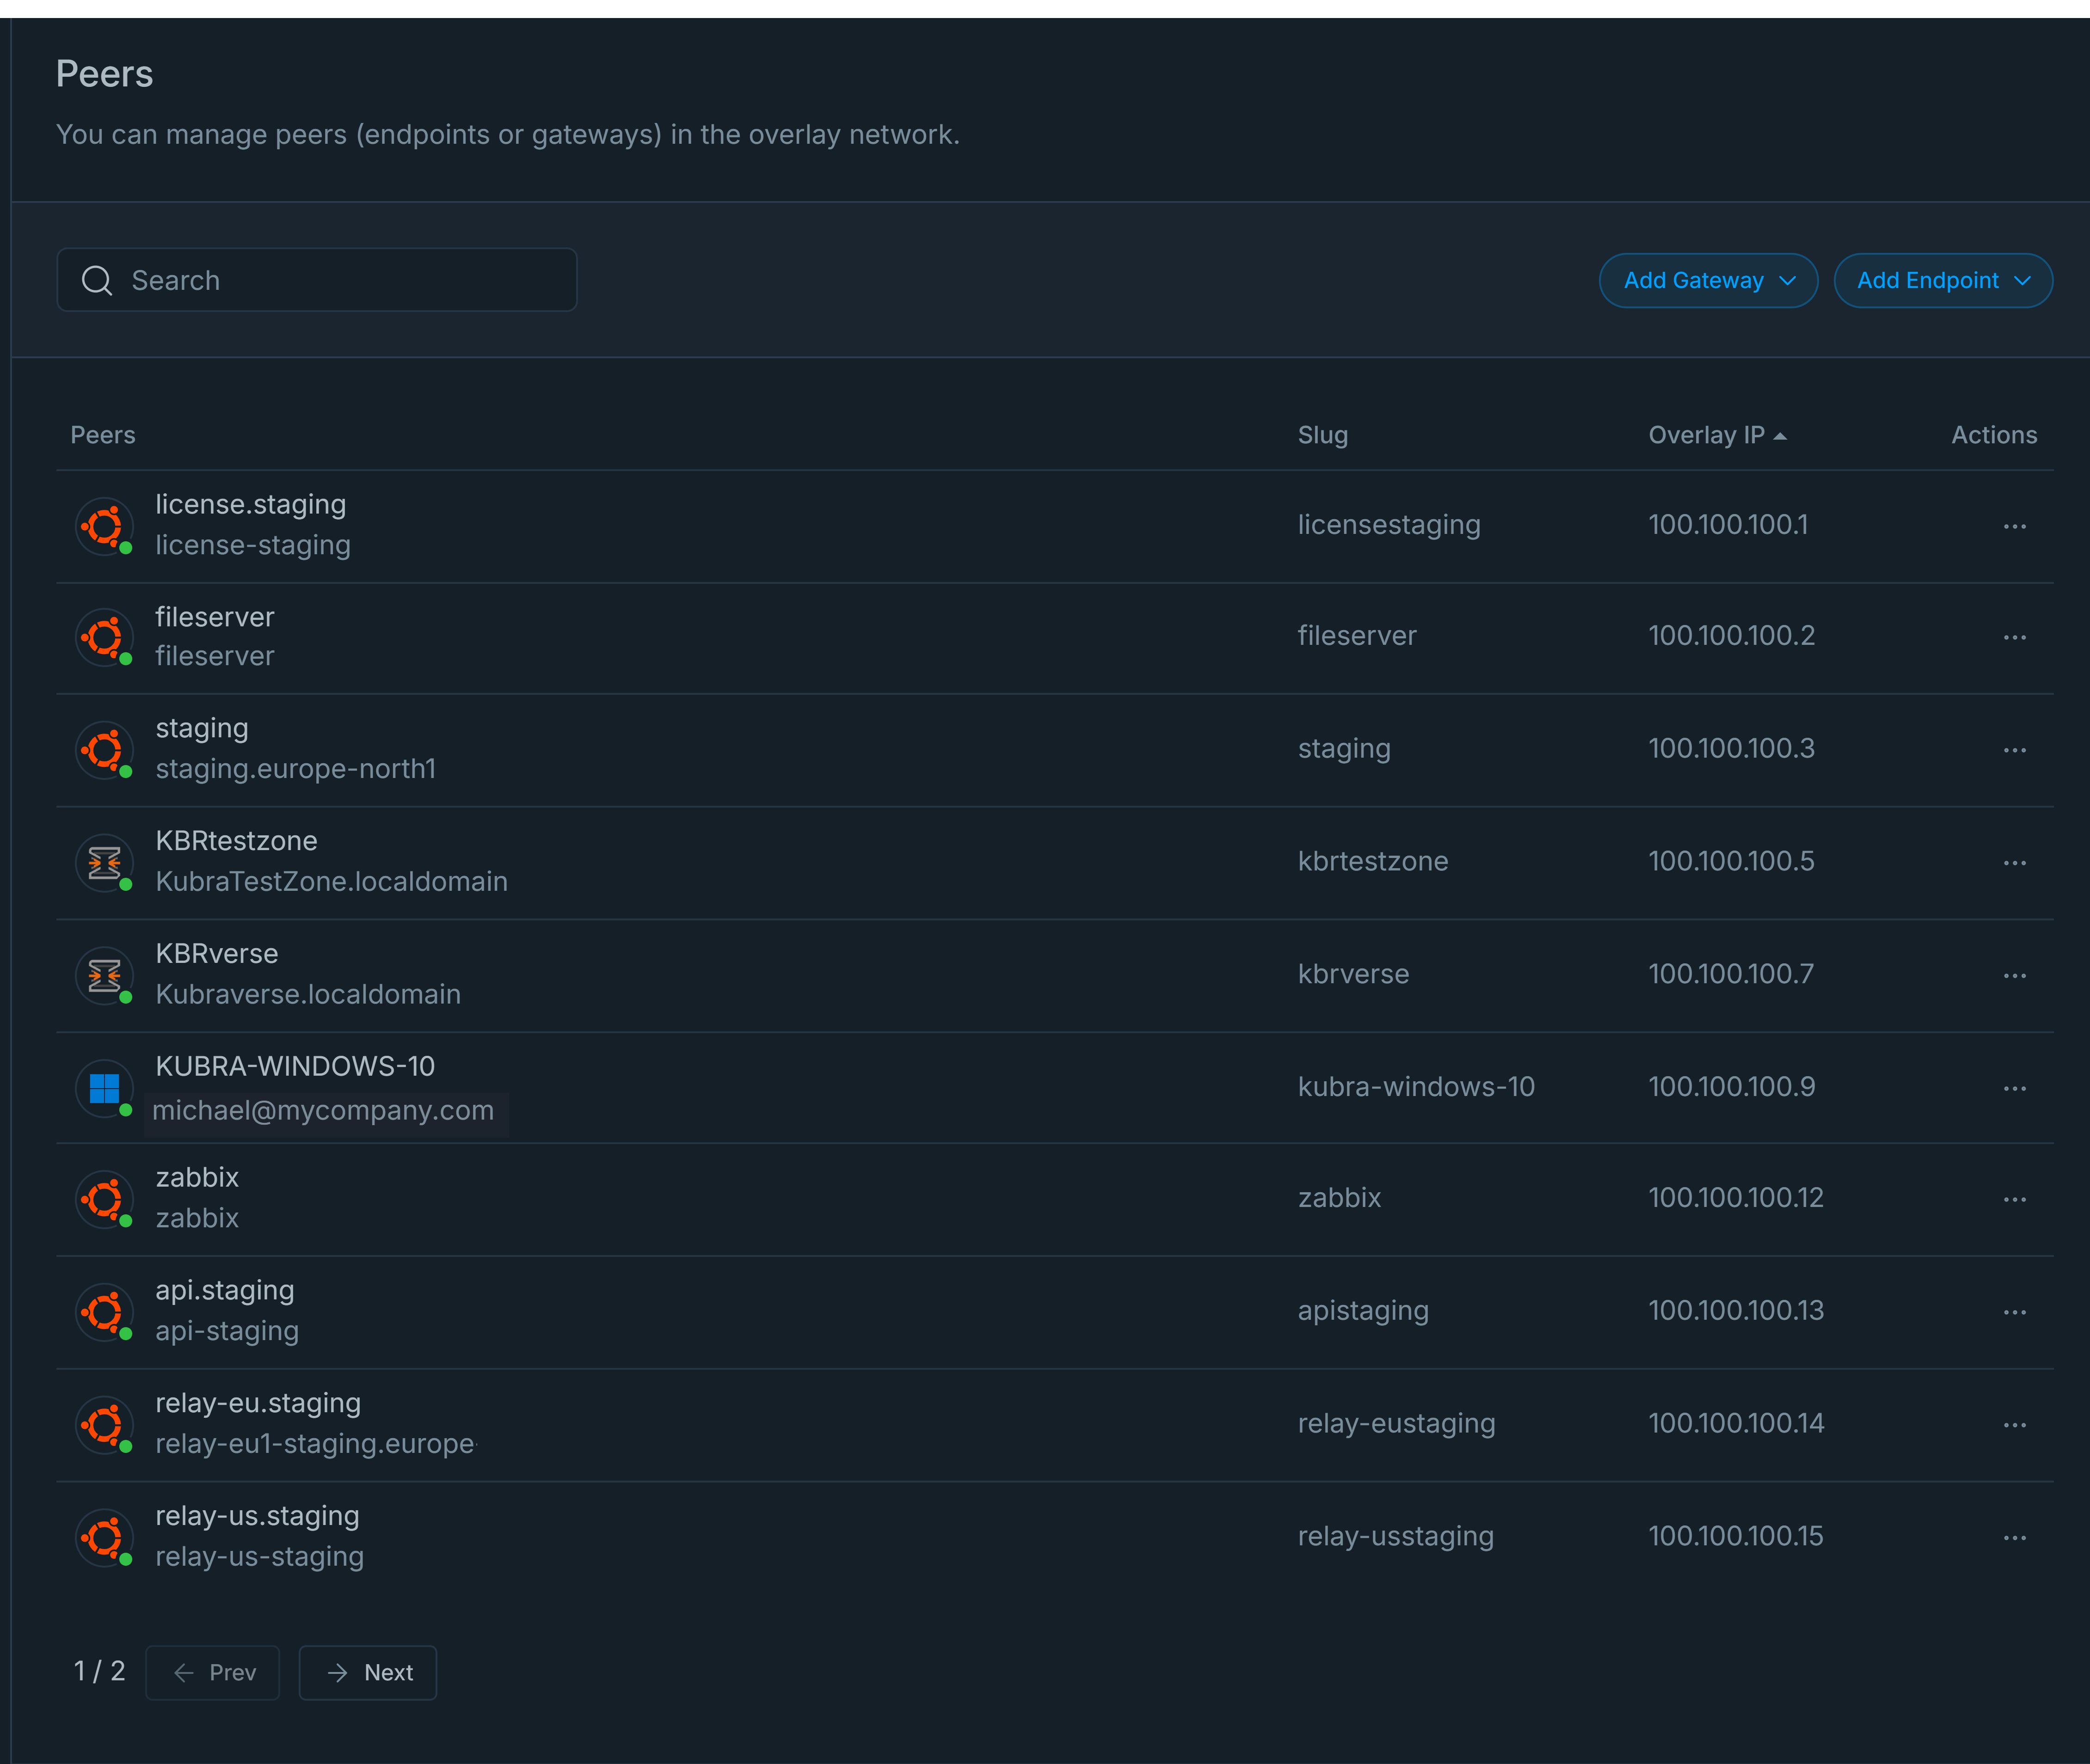Focus the Search input field
Viewport: 2090px width, 1764px height.
[x=317, y=280]
